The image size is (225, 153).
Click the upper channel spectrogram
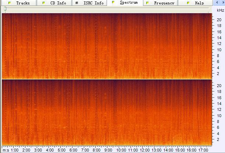pos(107,46)
